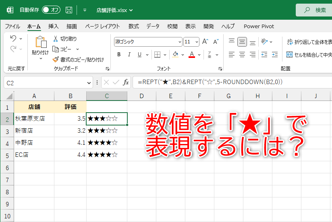Click the text orientation icon
Image resolution: width=332 pixels, height=222 pixels.
264,41
